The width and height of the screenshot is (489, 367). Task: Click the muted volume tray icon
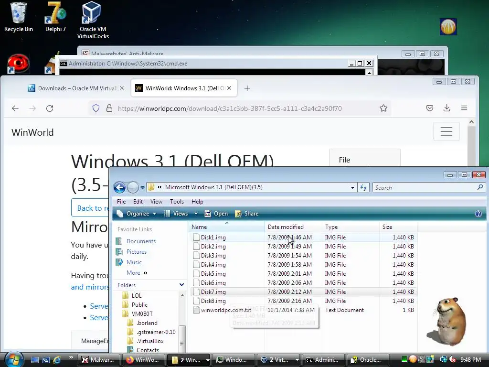(x=453, y=359)
